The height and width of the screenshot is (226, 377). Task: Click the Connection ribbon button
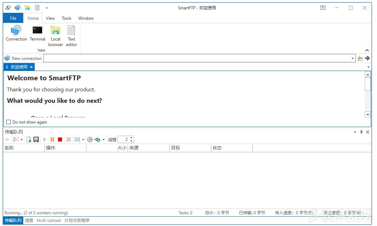16,33
